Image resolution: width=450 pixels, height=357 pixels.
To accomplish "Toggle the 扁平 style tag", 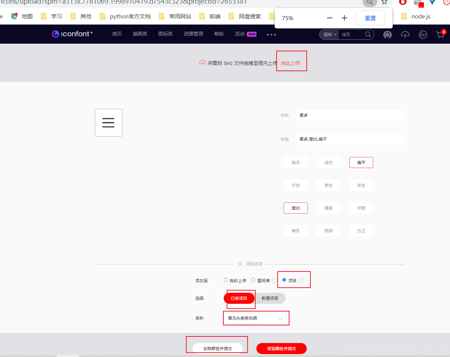I will click(361, 163).
